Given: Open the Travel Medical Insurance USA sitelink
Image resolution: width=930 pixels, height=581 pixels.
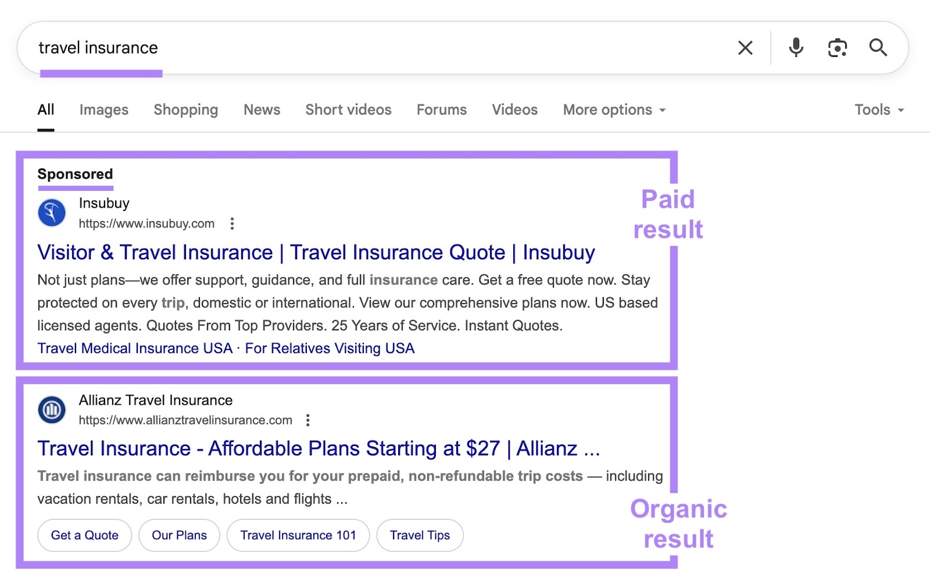Looking at the screenshot, I should coord(135,348).
